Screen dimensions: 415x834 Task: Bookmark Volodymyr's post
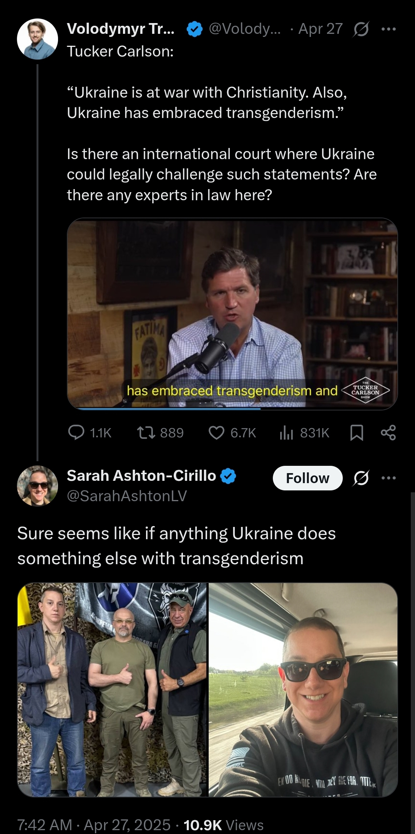pos(357,433)
